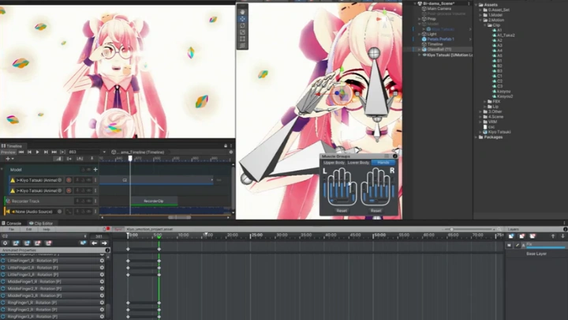Play the Timeline preview
The image size is (568, 320).
[37, 152]
